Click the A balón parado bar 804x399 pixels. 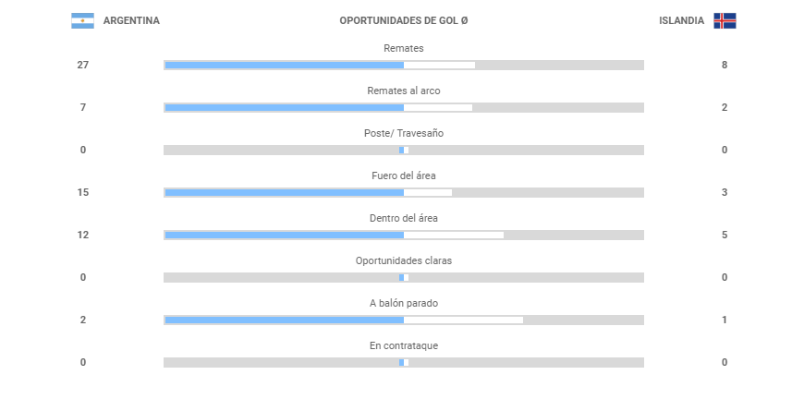coord(403,320)
